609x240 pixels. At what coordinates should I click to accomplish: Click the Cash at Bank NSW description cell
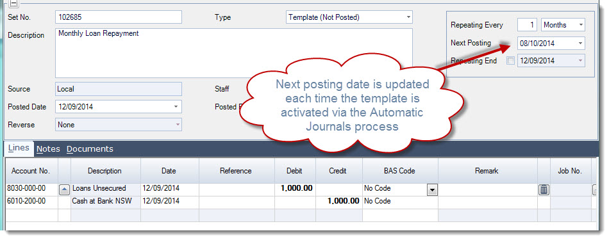[x=105, y=202]
